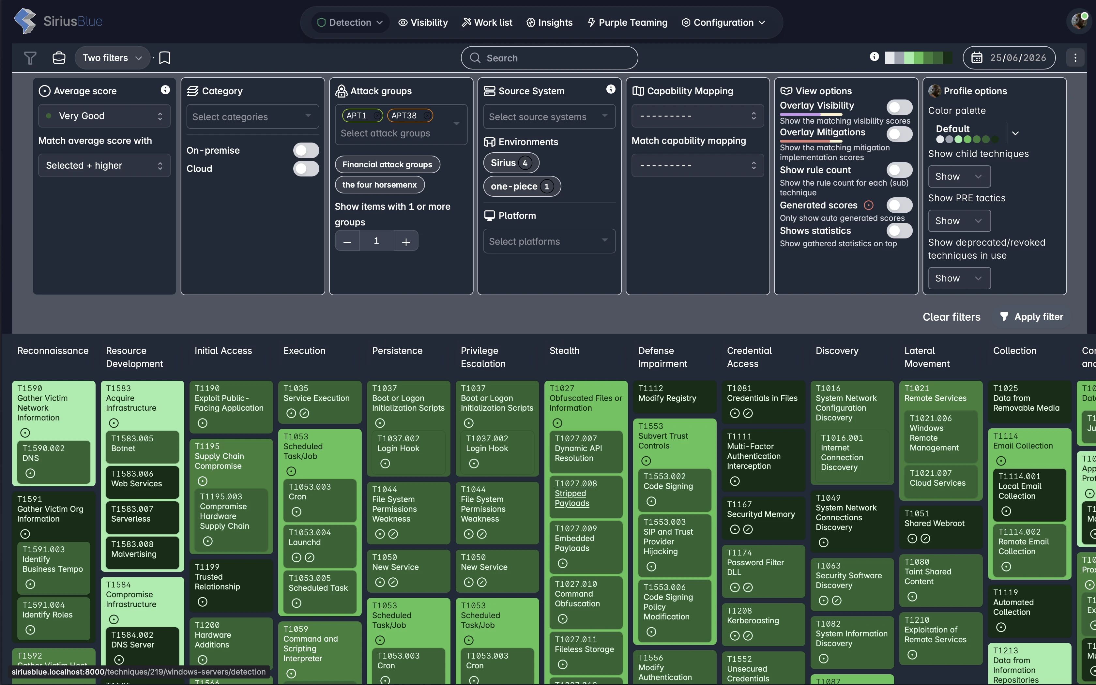Image resolution: width=1096 pixels, height=685 pixels.
Task: Click the funnel filter icon
Action: (30, 58)
